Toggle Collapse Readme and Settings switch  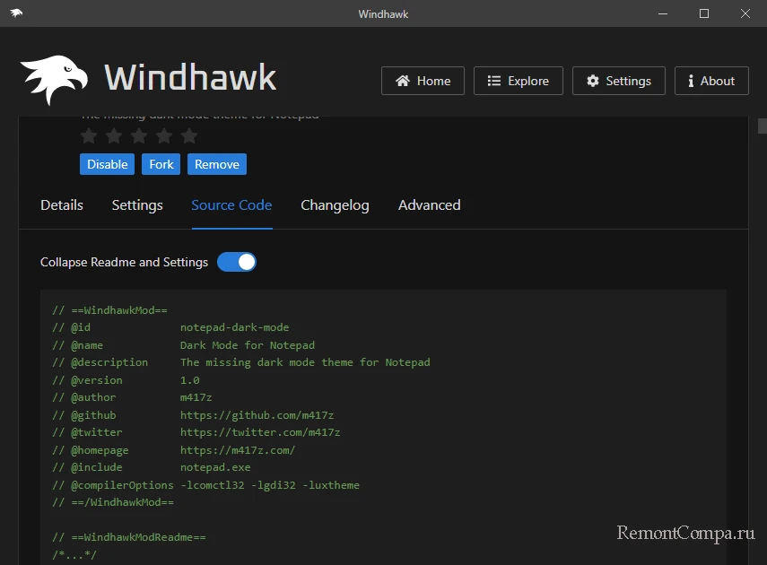237,262
